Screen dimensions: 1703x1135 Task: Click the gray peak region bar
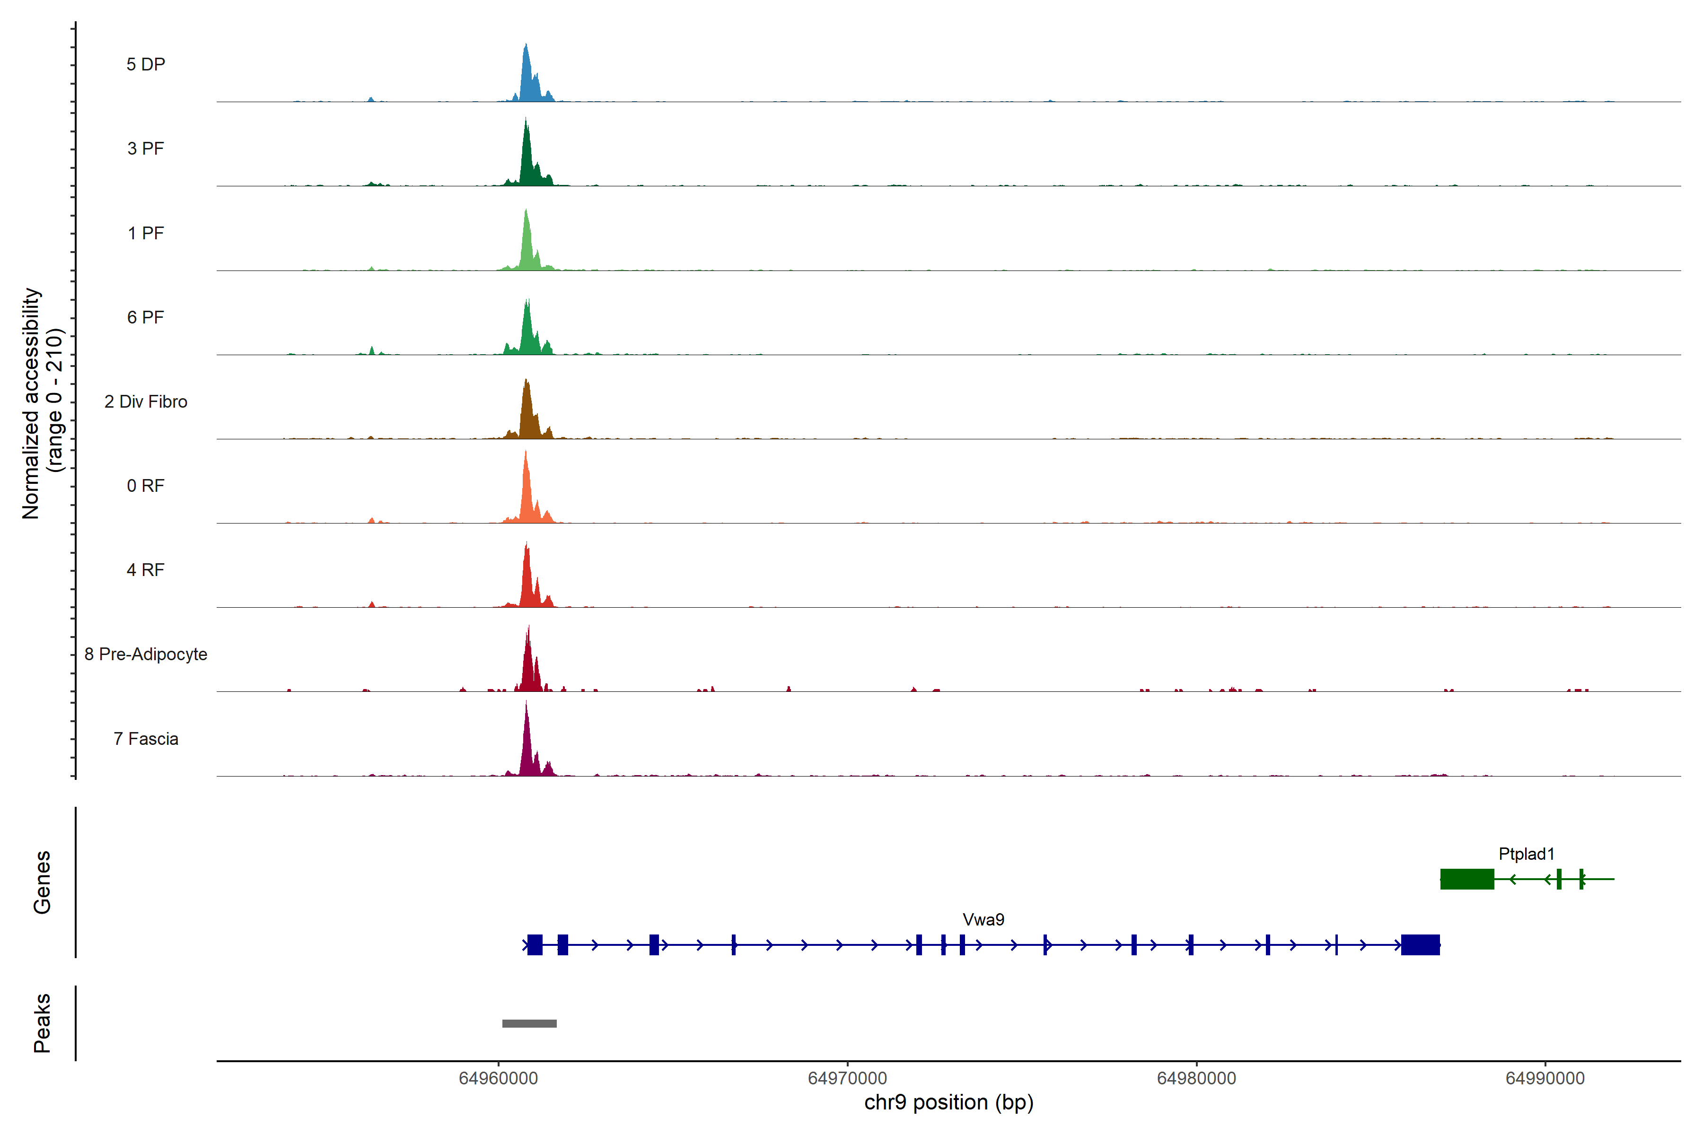[x=529, y=1023]
